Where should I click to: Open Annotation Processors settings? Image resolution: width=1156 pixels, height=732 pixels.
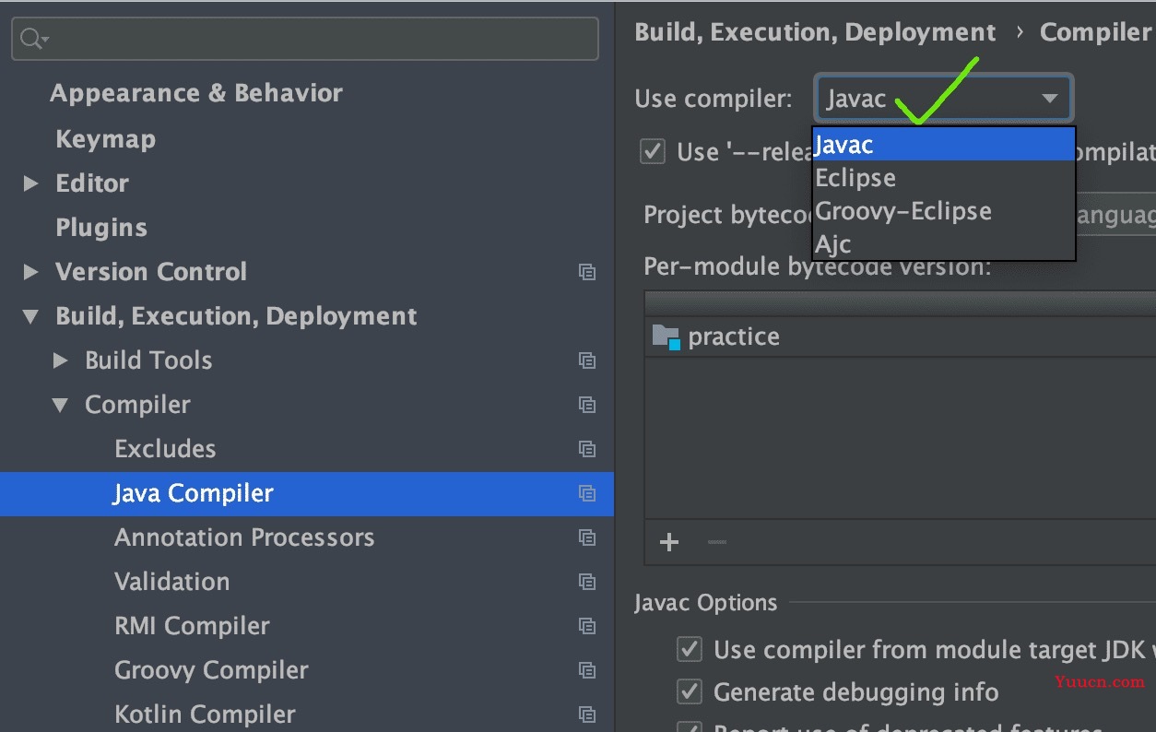(x=244, y=537)
